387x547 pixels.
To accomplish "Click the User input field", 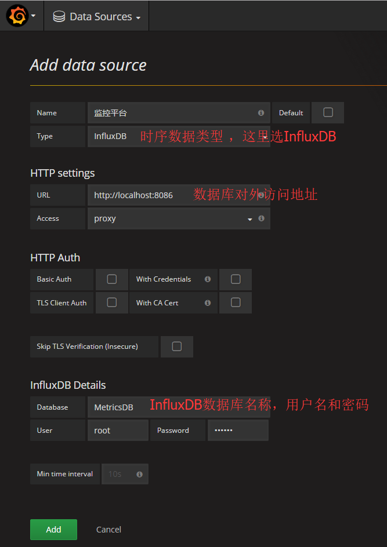I will coord(118,431).
